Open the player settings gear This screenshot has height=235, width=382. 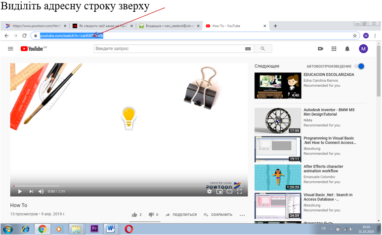pyautogui.click(x=209, y=192)
